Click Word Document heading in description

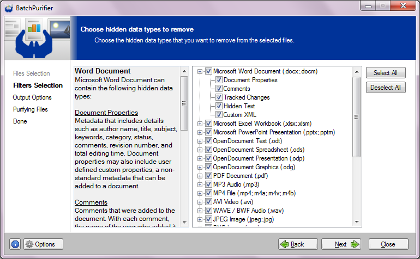pos(103,71)
